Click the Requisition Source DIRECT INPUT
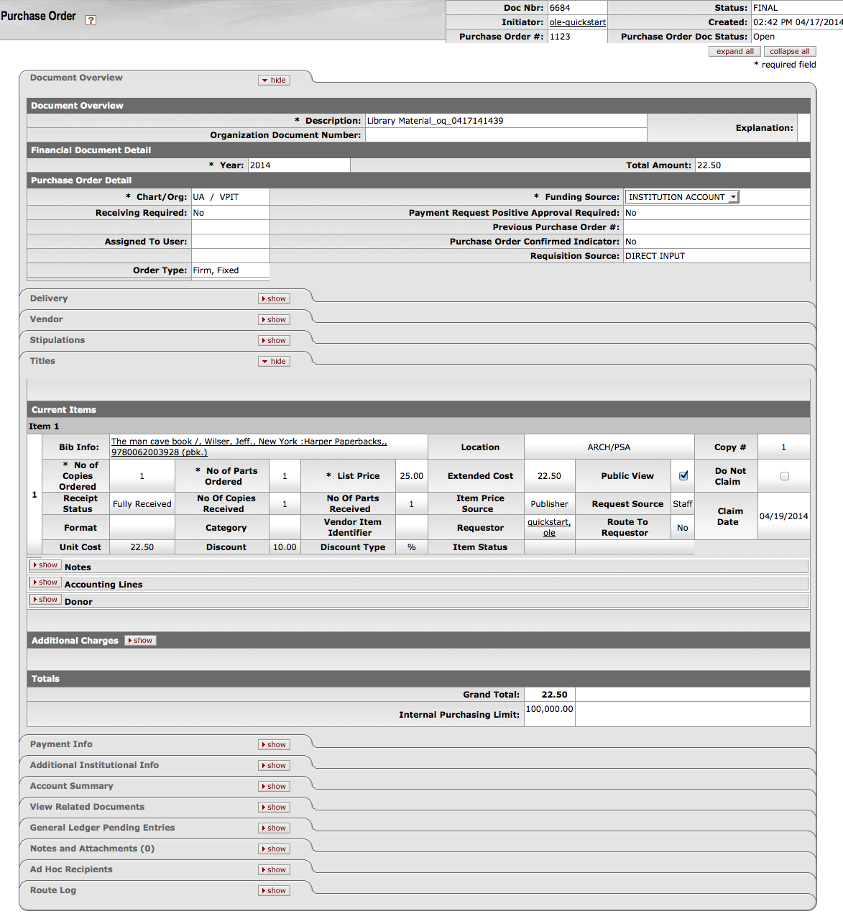Viewport: 843px width, 914px height. tap(655, 256)
